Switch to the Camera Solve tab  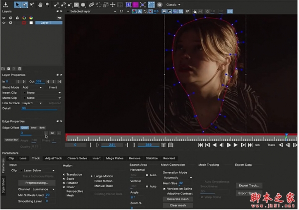77,159
